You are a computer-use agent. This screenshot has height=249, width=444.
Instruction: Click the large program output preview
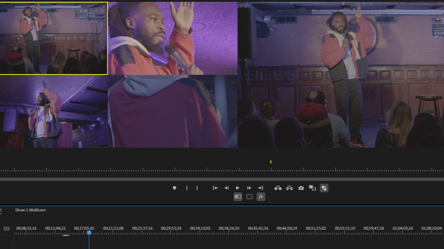click(x=341, y=75)
